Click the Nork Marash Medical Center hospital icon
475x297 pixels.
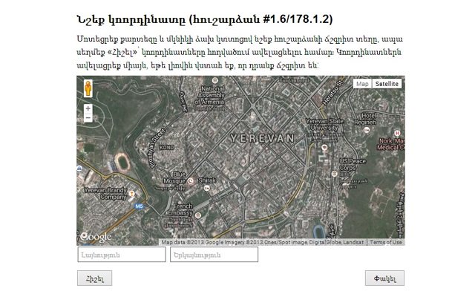(397, 133)
